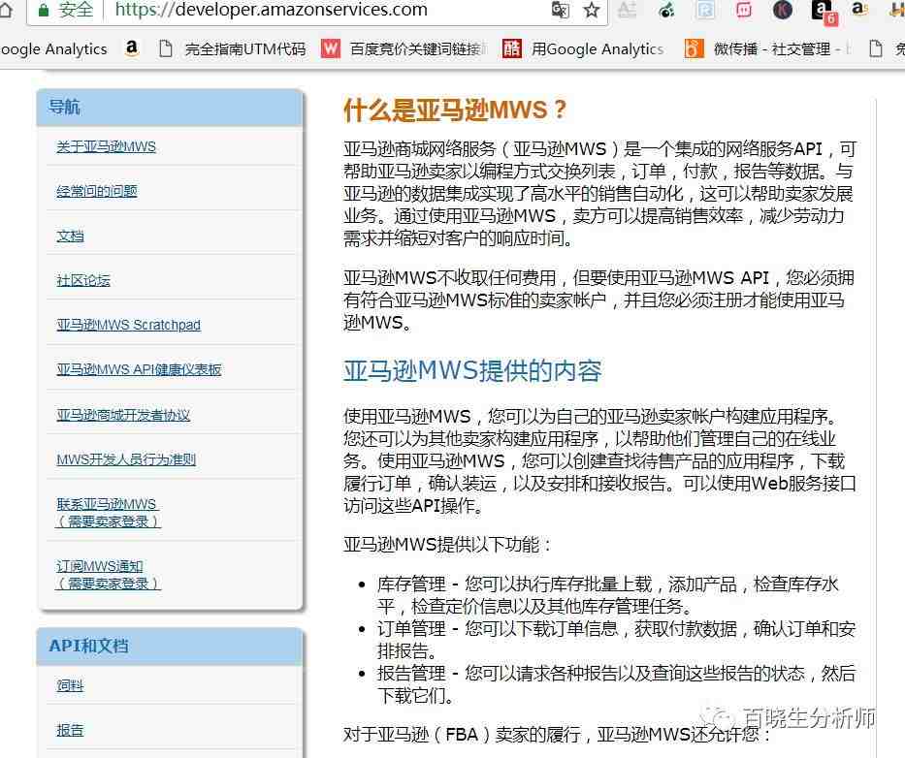Click the 导航 panel header
This screenshot has height=758, width=905.
coord(170,108)
